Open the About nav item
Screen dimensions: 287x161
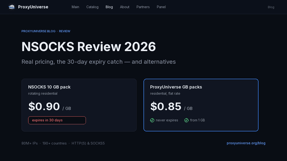125,7
